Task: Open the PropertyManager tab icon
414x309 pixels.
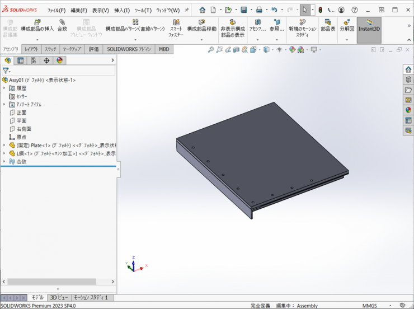Action: click(x=21, y=60)
